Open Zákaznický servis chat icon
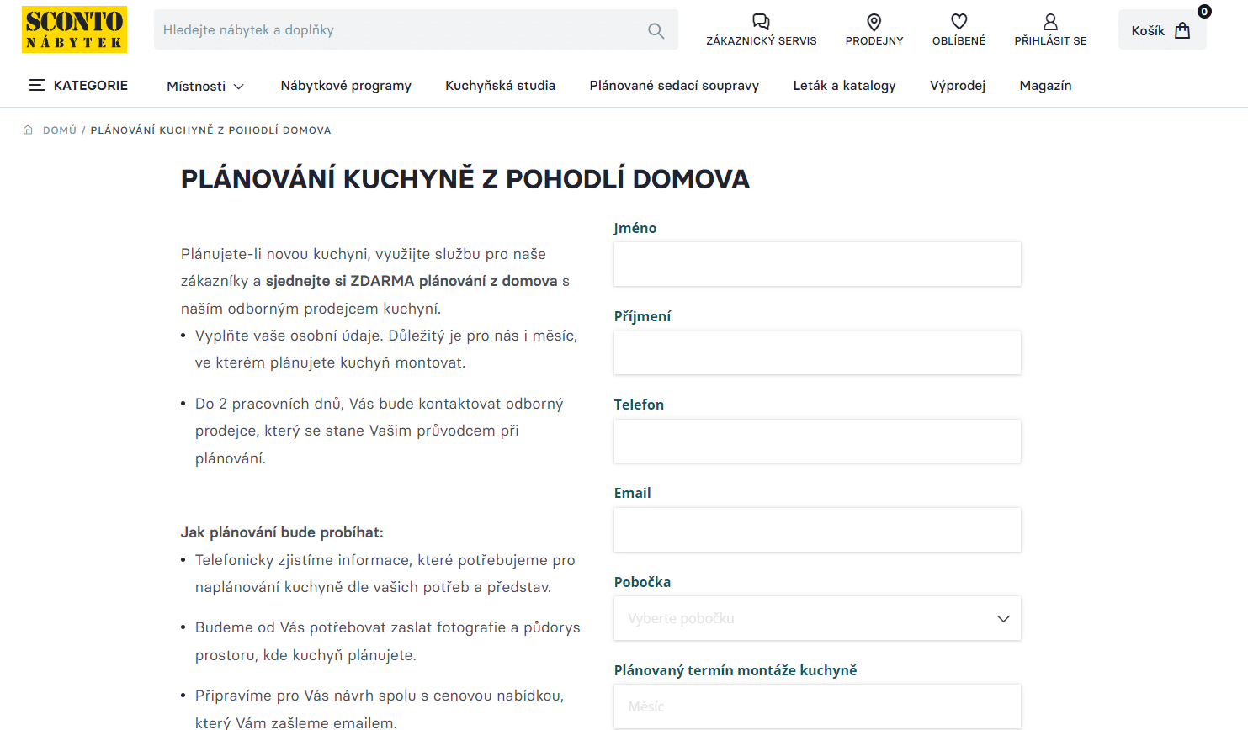This screenshot has height=730, width=1248. pyautogui.click(x=761, y=21)
